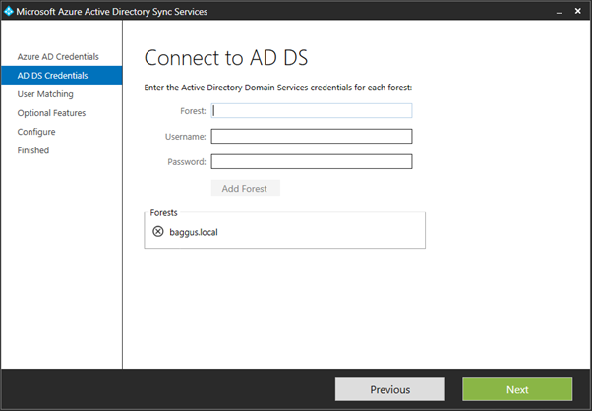Go to Azure AD Credentials step
592x411 pixels.
click(x=58, y=56)
